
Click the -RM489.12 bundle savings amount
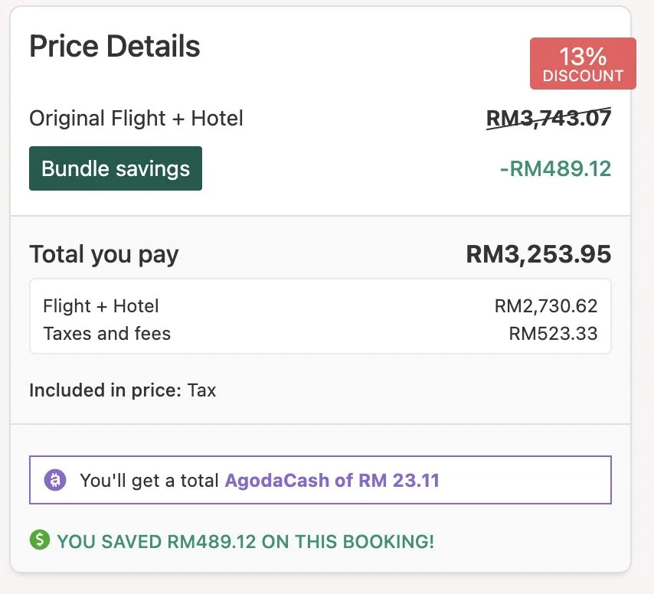(555, 168)
